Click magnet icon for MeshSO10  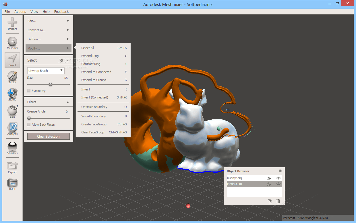(269, 184)
